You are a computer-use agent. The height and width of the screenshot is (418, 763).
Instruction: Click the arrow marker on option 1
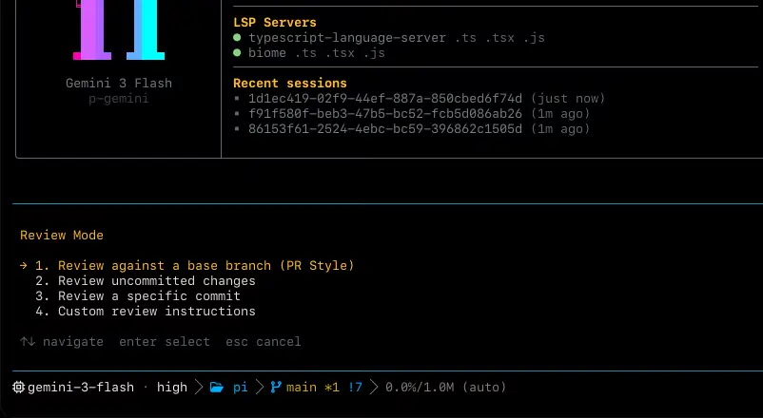click(24, 266)
